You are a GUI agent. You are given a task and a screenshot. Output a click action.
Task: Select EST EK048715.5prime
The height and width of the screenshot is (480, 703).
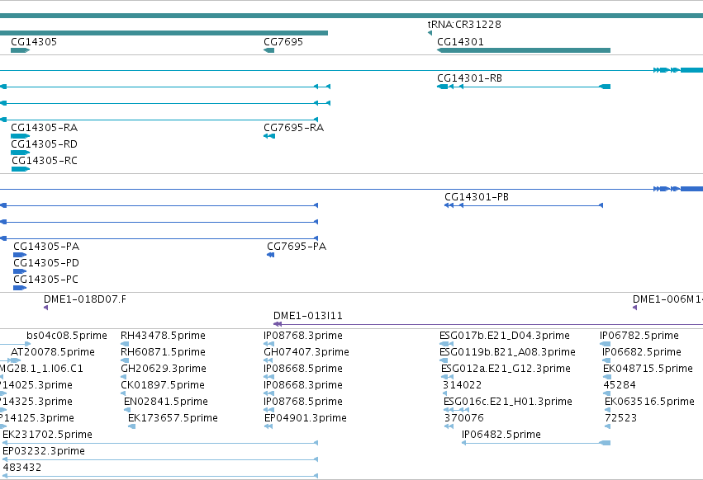[648, 369]
